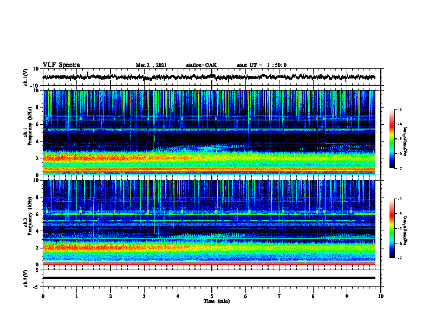Click the "3" tick on the time axis
This screenshot has width=429, height=332.
pos(144,296)
